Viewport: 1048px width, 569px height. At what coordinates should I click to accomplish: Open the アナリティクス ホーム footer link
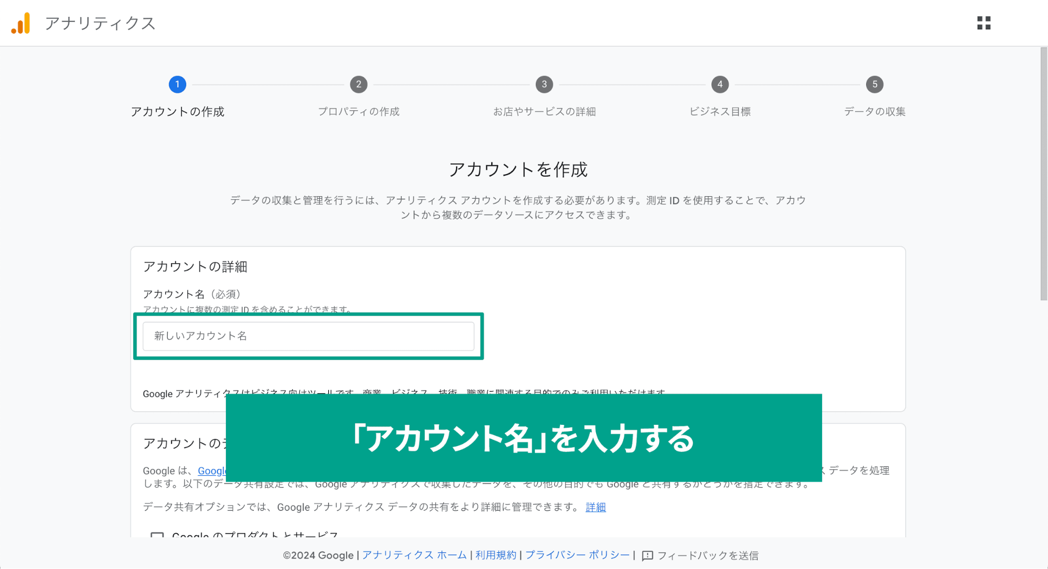[414, 555]
